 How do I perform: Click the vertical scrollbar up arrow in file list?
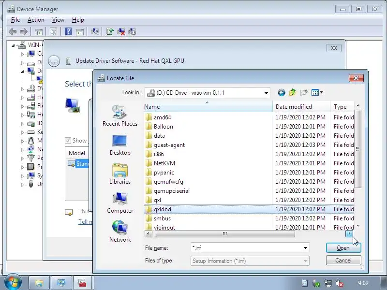click(x=358, y=106)
